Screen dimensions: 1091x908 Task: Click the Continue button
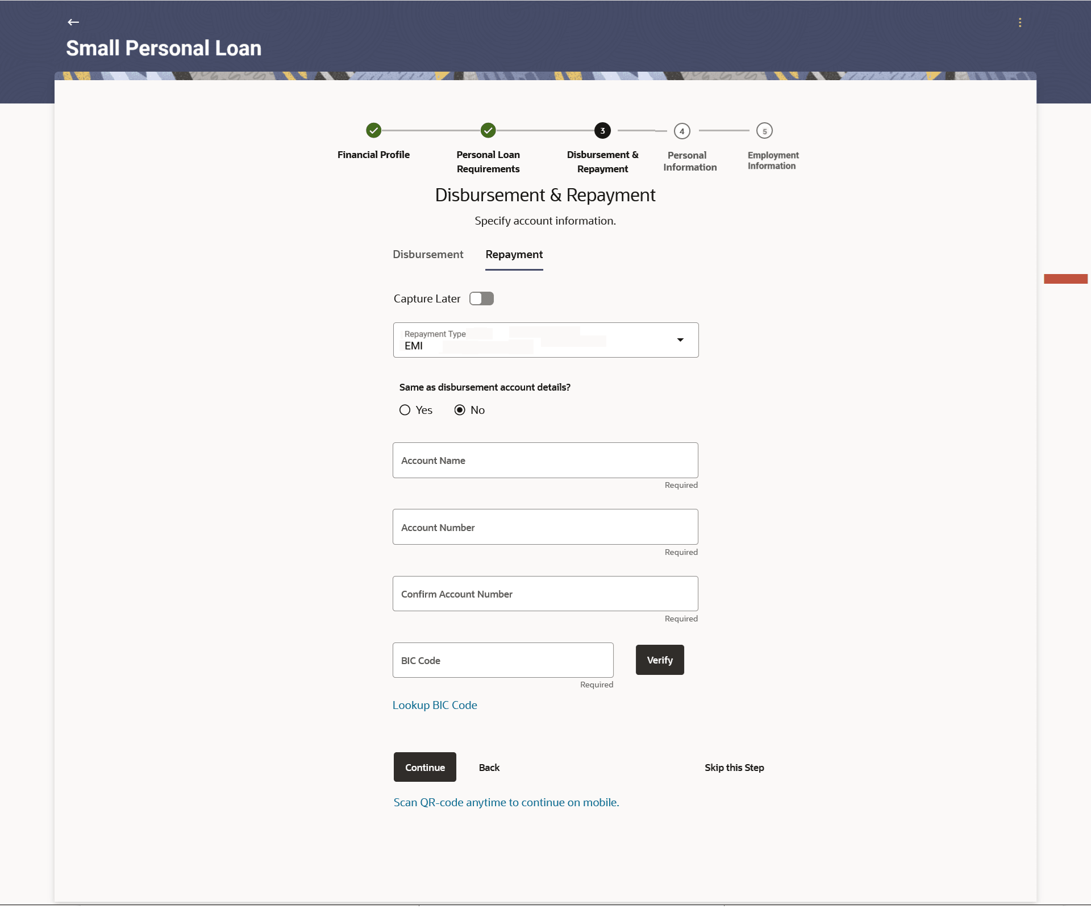point(424,767)
